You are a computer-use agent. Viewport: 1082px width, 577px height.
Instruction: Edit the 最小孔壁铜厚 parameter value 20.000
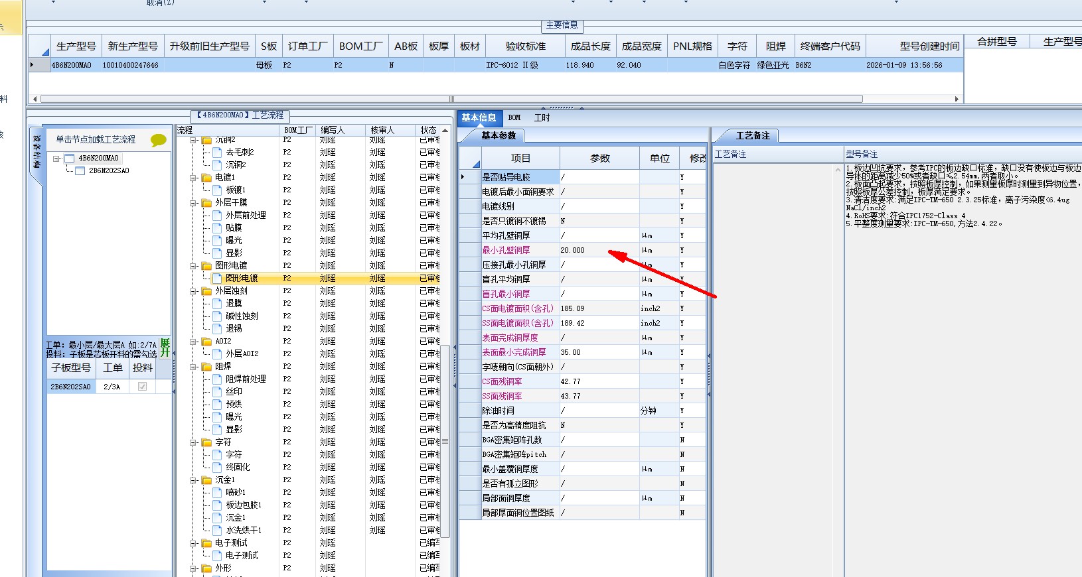pos(600,251)
